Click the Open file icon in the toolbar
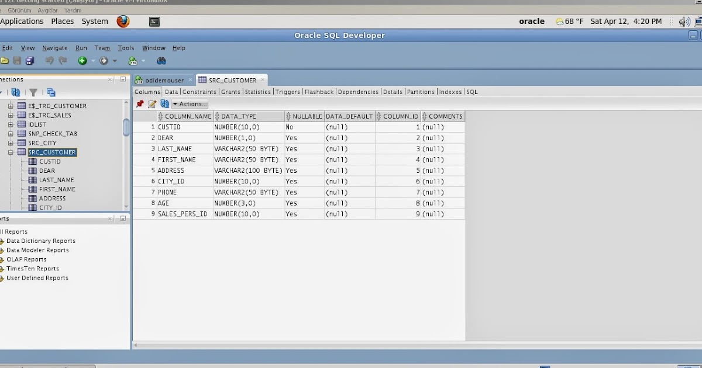 click(5, 60)
